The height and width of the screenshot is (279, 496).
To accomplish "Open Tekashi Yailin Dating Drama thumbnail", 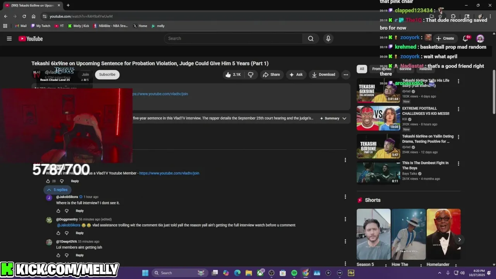I will [378, 146].
